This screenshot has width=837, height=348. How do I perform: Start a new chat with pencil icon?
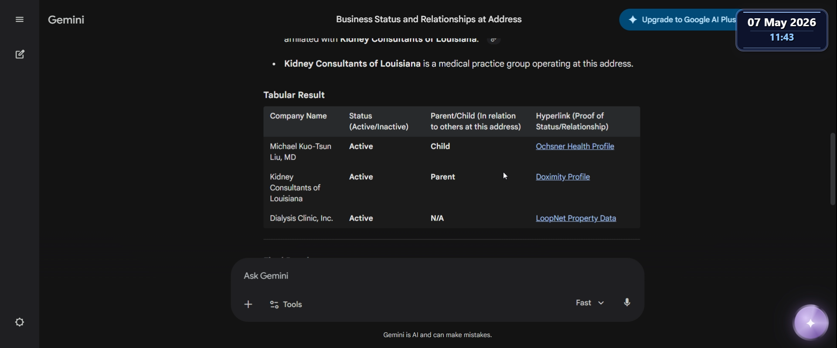(x=20, y=55)
